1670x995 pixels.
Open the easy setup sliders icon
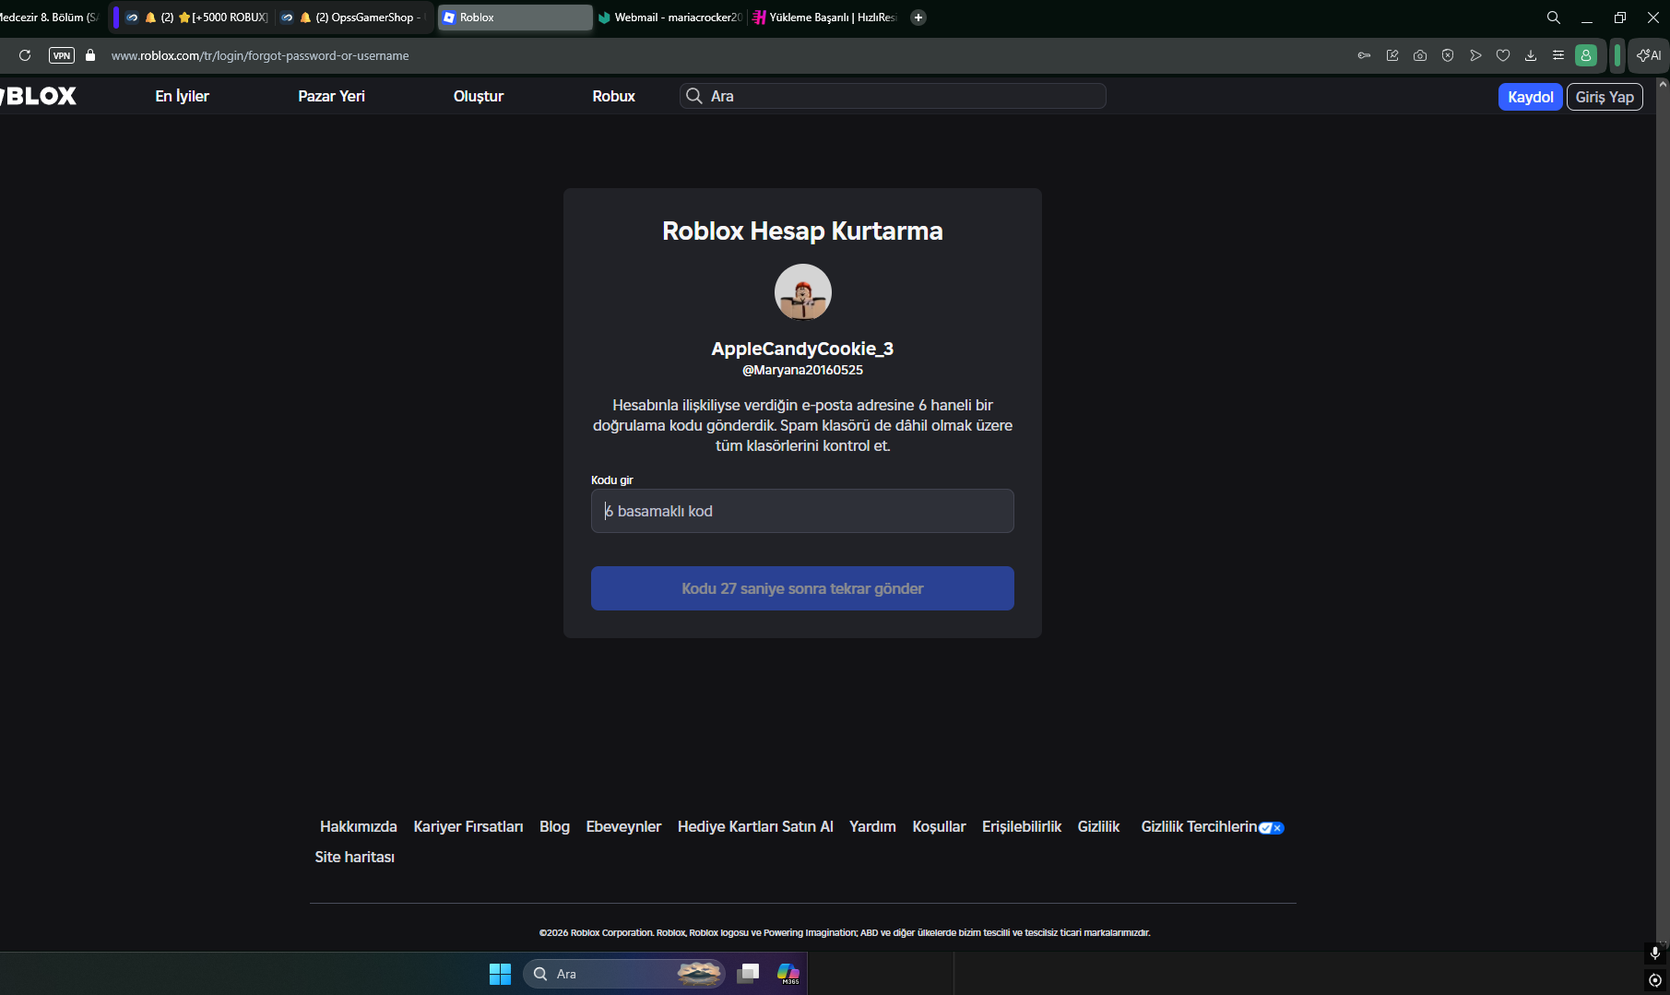point(1558,55)
